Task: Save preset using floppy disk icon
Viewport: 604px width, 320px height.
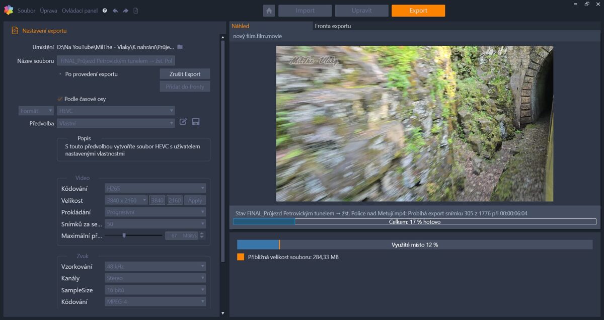Action: click(196, 122)
